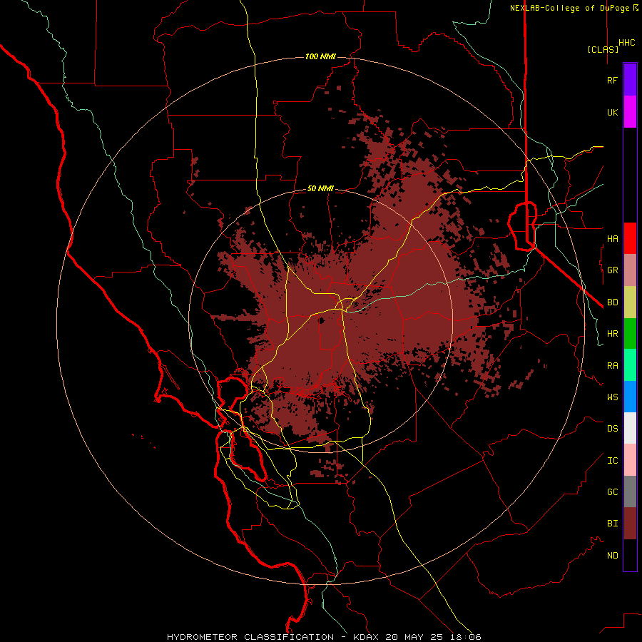Viewport: 642px width, 642px height.
Task: Click the HA red legend swatch
Action: [x=630, y=238]
